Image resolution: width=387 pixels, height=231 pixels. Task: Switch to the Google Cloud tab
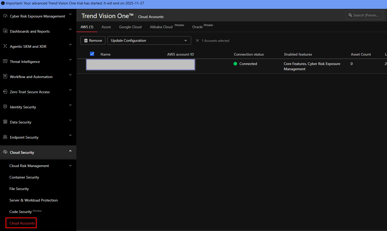click(130, 27)
